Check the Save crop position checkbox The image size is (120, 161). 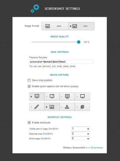coord(29,80)
